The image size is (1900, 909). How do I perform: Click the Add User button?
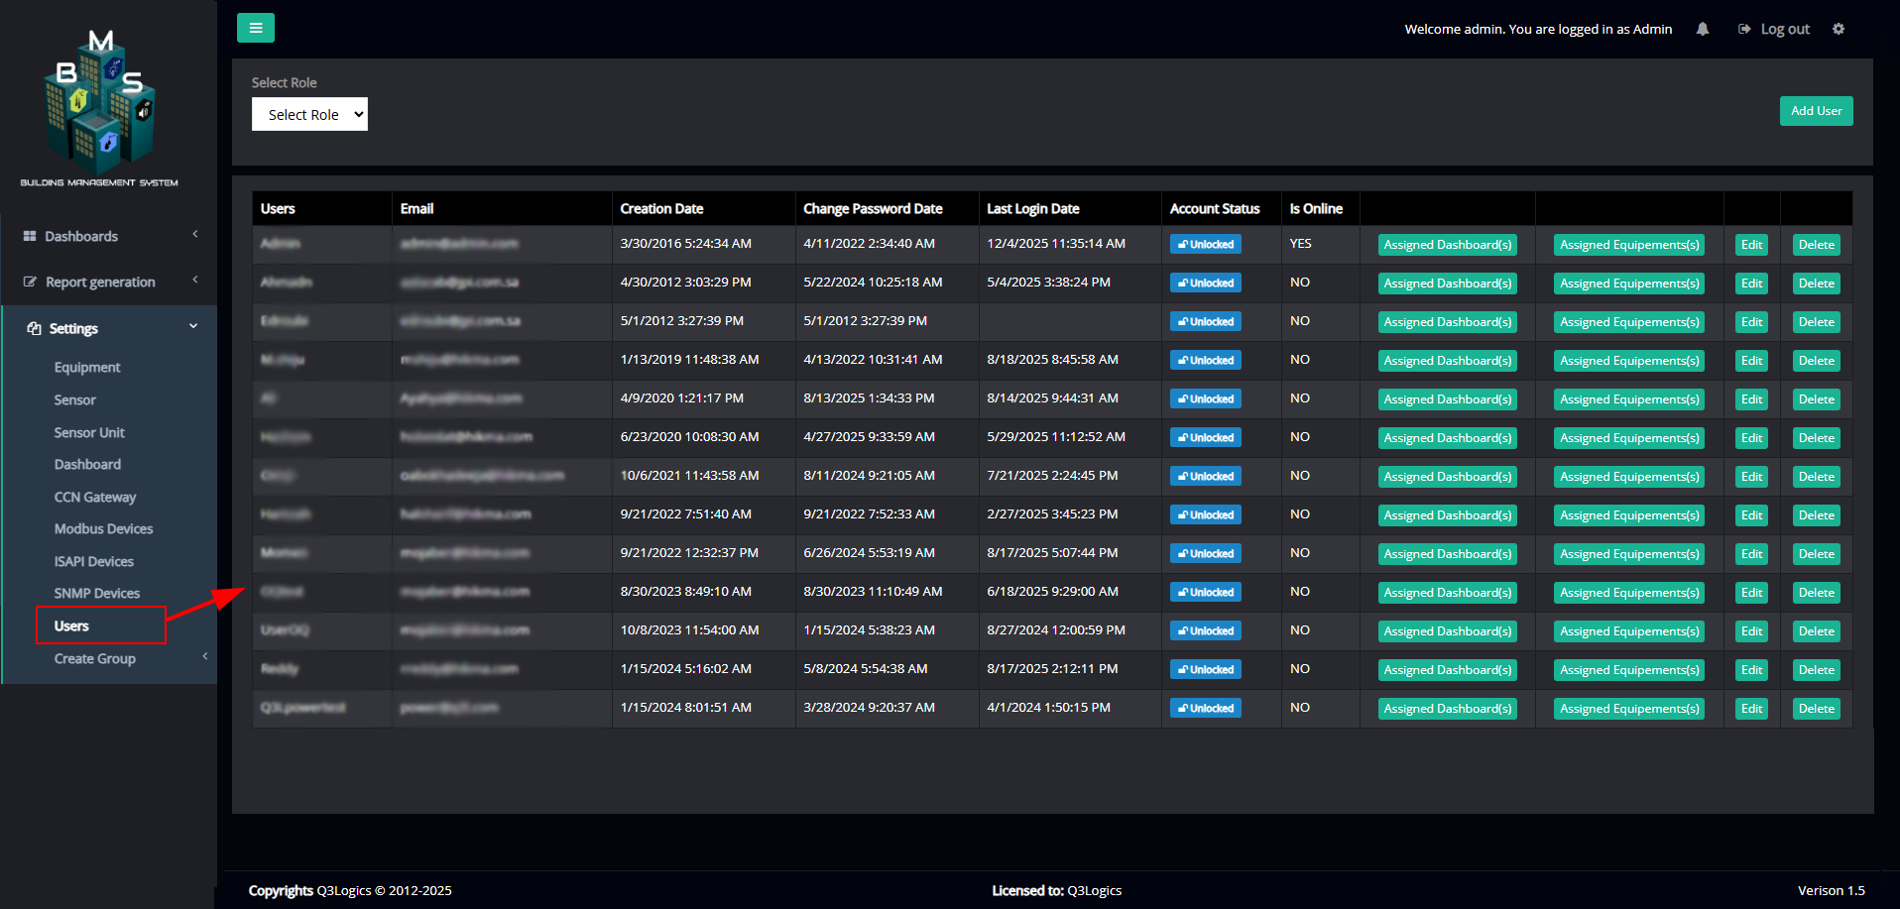click(1815, 111)
